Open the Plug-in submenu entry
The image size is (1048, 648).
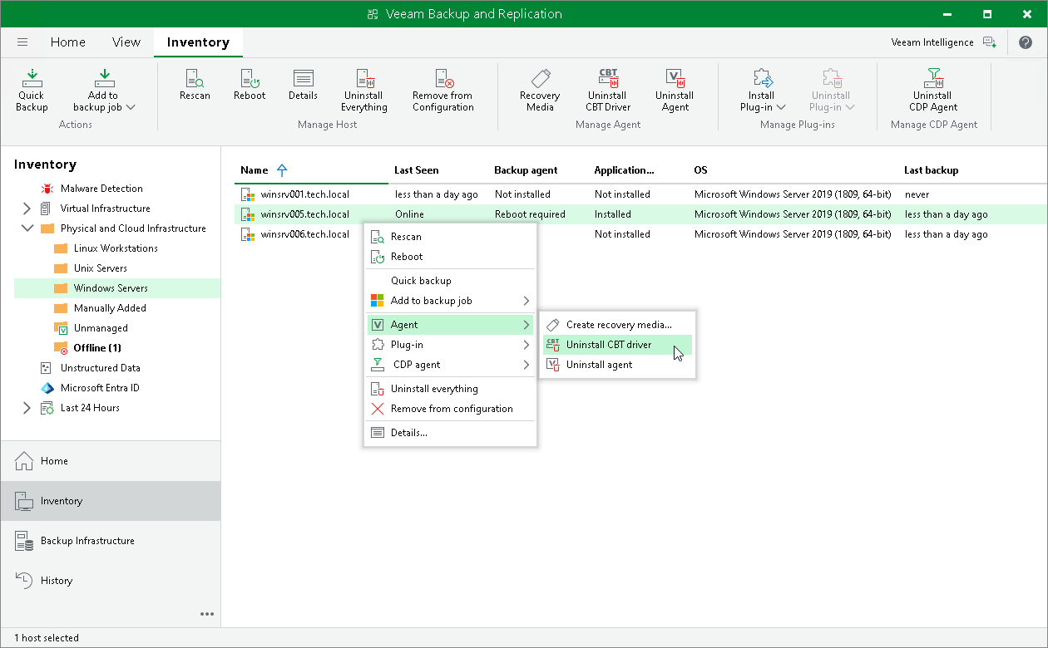coord(450,345)
